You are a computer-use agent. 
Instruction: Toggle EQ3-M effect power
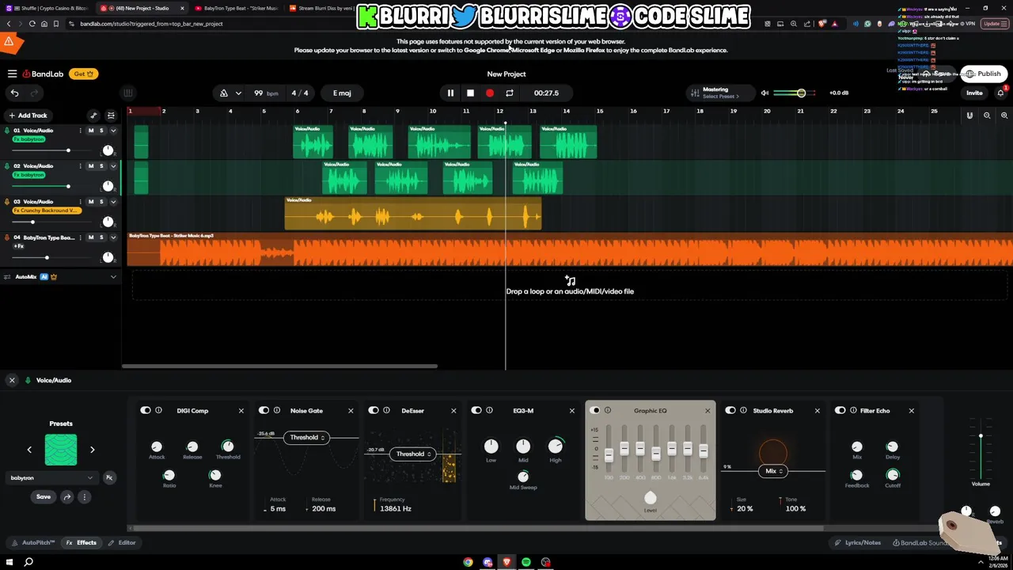(476, 410)
